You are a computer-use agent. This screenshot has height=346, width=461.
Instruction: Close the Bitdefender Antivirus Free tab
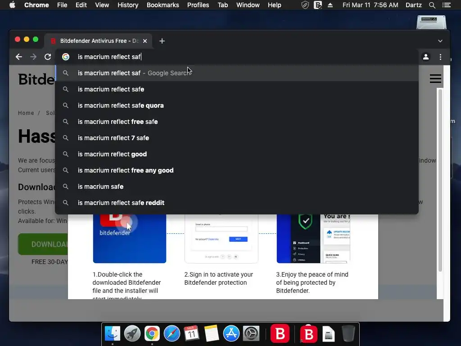click(x=145, y=41)
